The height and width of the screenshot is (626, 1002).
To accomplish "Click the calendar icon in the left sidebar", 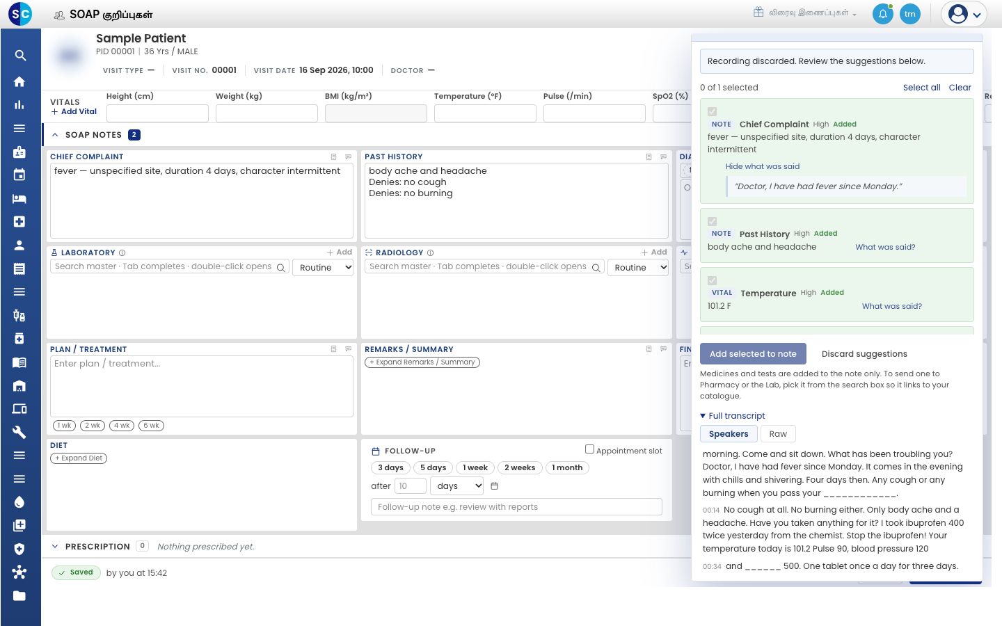I will point(19,175).
